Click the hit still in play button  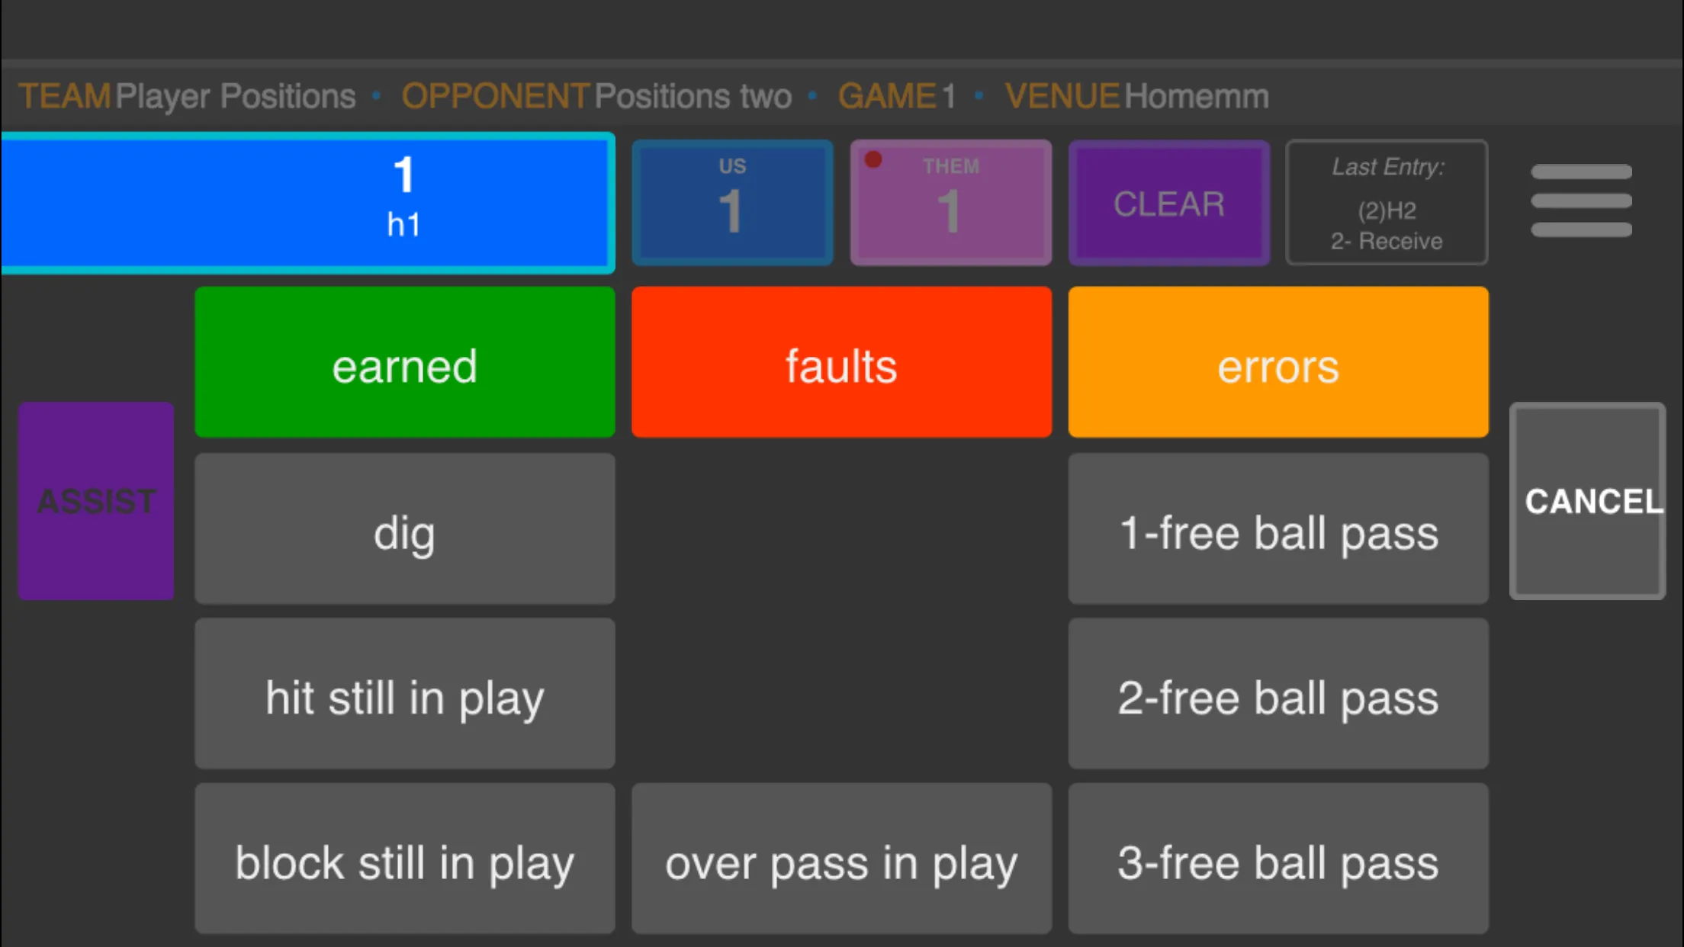click(x=403, y=694)
